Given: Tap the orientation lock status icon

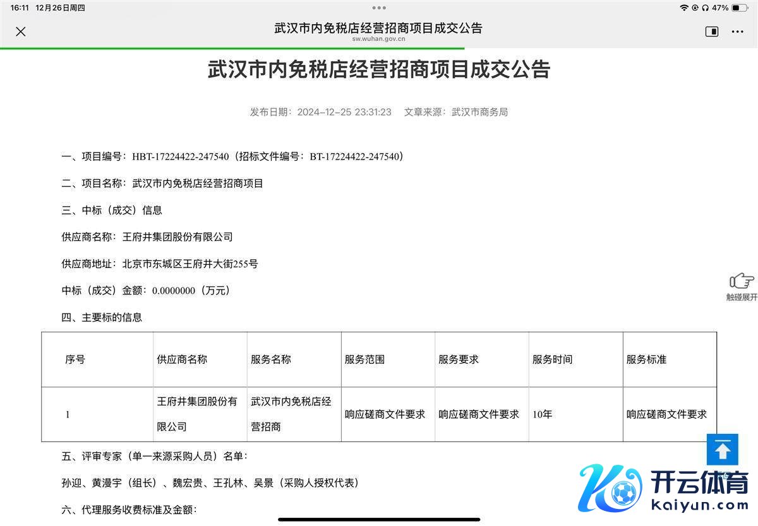Looking at the screenshot, I should coord(694,8).
